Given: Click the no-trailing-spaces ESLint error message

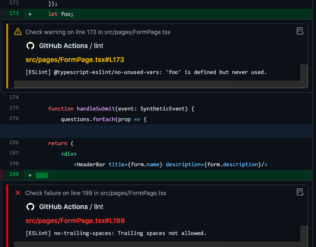Looking at the screenshot, I should [116, 233].
